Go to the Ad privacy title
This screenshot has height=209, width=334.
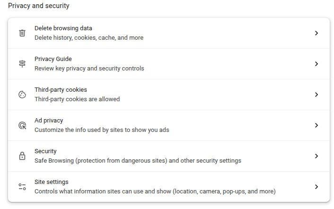(49, 121)
